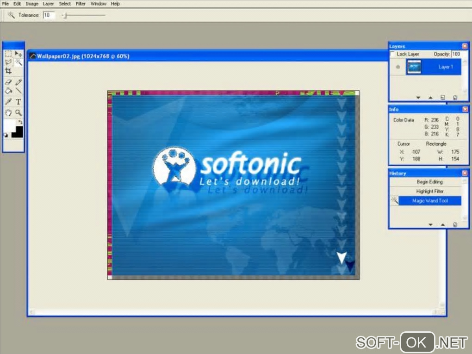Open the Layer menu
Viewport: 472px width, 354px height.
(x=48, y=4)
